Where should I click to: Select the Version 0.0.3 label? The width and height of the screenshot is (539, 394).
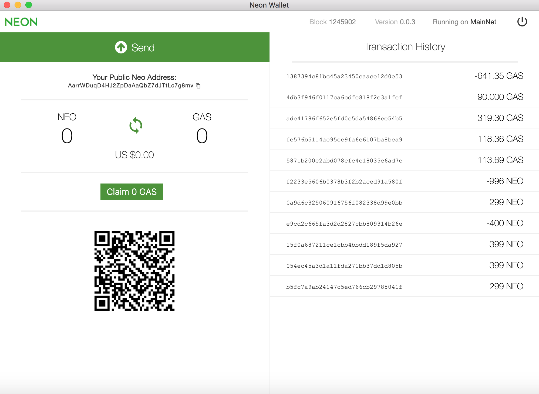pos(395,22)
